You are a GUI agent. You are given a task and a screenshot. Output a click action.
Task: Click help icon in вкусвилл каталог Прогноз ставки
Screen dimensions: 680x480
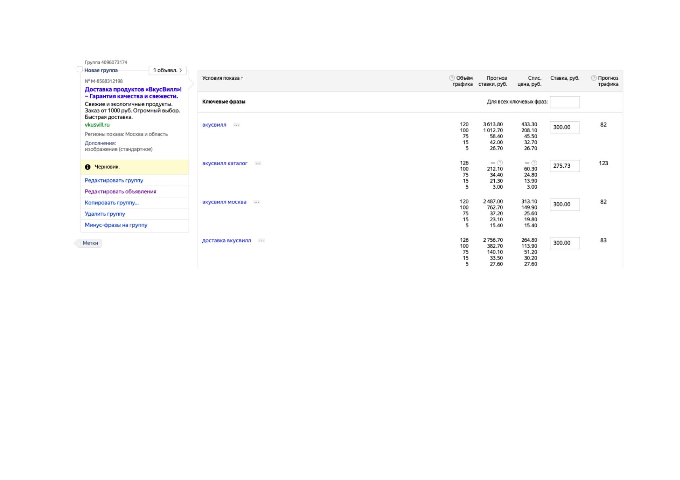[500, 163]
